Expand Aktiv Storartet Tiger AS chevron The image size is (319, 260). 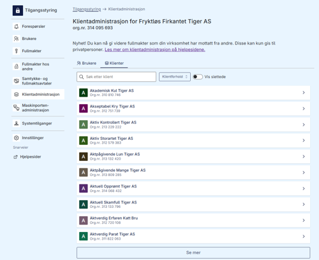click(304, 140)
